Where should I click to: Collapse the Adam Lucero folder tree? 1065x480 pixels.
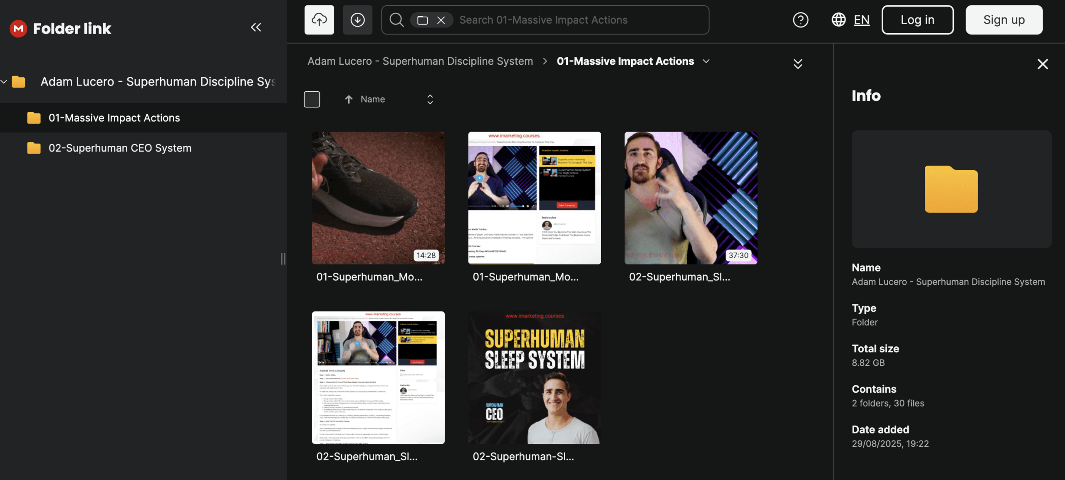point(4,81)
